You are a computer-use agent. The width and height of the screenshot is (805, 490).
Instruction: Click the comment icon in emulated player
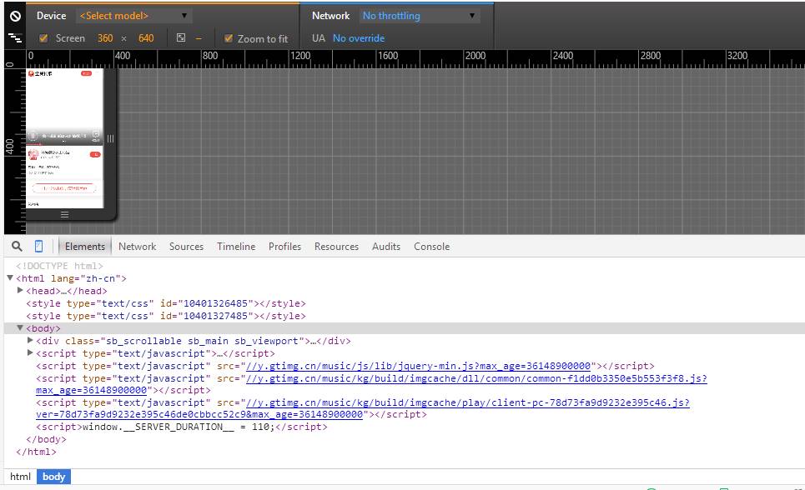(95, 135)
